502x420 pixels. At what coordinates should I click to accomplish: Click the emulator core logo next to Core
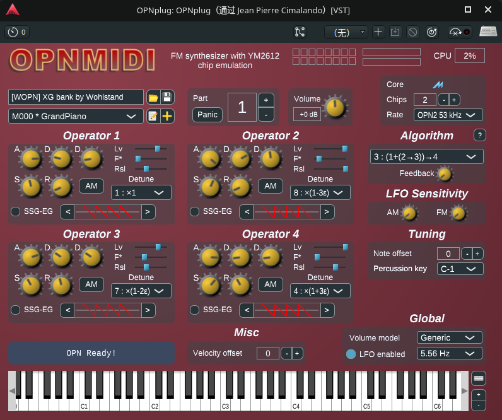point(438,85)
